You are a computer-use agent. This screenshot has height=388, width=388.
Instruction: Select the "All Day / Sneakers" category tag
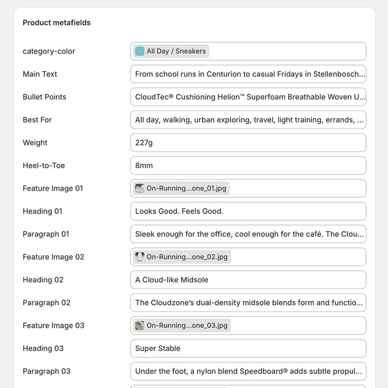tap(170, 51)
